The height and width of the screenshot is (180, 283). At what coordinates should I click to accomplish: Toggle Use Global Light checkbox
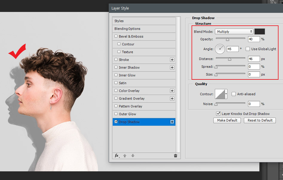[x=248, y=49]
